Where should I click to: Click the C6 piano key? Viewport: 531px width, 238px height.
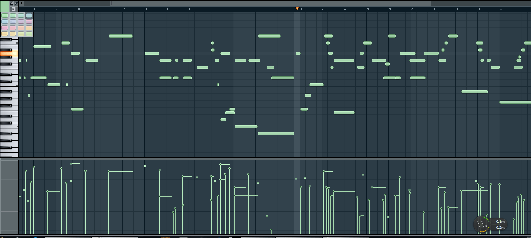9,43
